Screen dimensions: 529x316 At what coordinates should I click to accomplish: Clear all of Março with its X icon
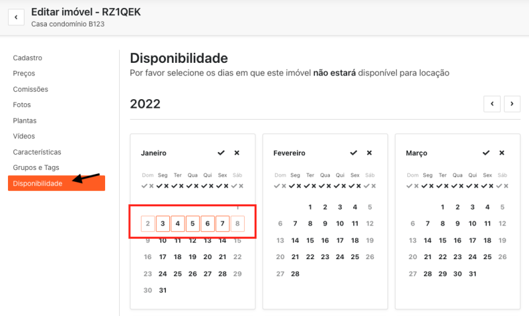pos(501,153)
